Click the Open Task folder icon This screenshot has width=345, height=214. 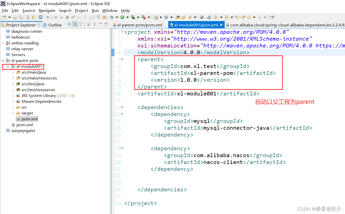(184, 17)
